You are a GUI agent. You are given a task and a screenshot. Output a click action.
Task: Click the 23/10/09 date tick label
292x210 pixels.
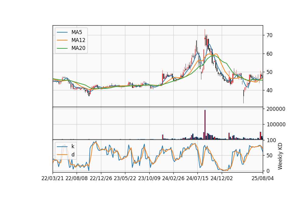pos(149,178)
